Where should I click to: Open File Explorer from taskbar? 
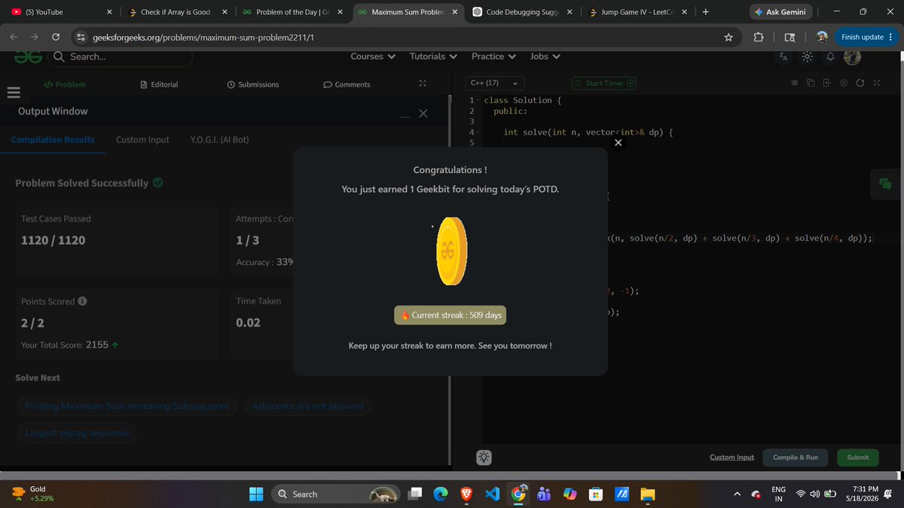coord(648,494)
